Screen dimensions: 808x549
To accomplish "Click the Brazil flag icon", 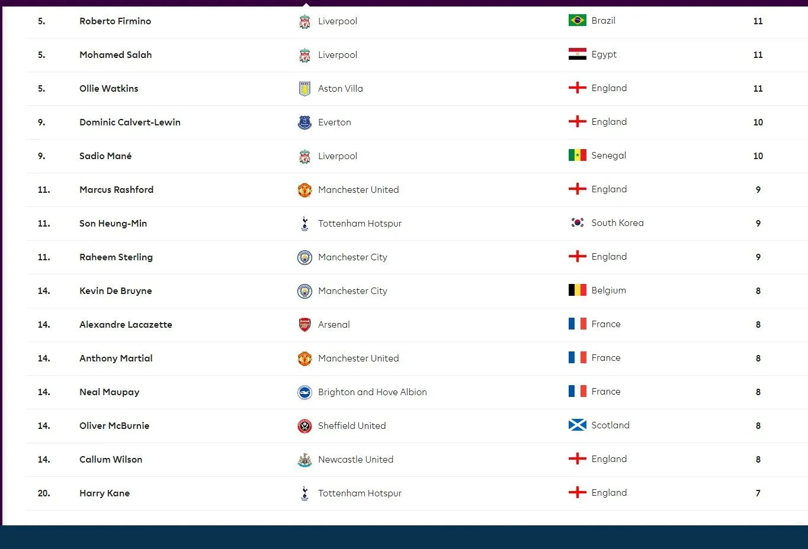I will [577, 21].
